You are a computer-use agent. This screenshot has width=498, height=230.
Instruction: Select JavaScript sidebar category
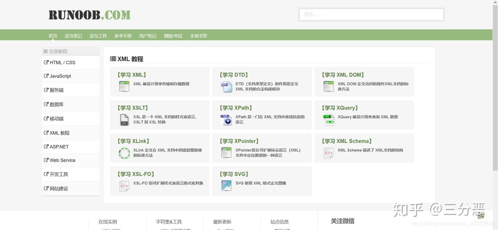point(71,76)
